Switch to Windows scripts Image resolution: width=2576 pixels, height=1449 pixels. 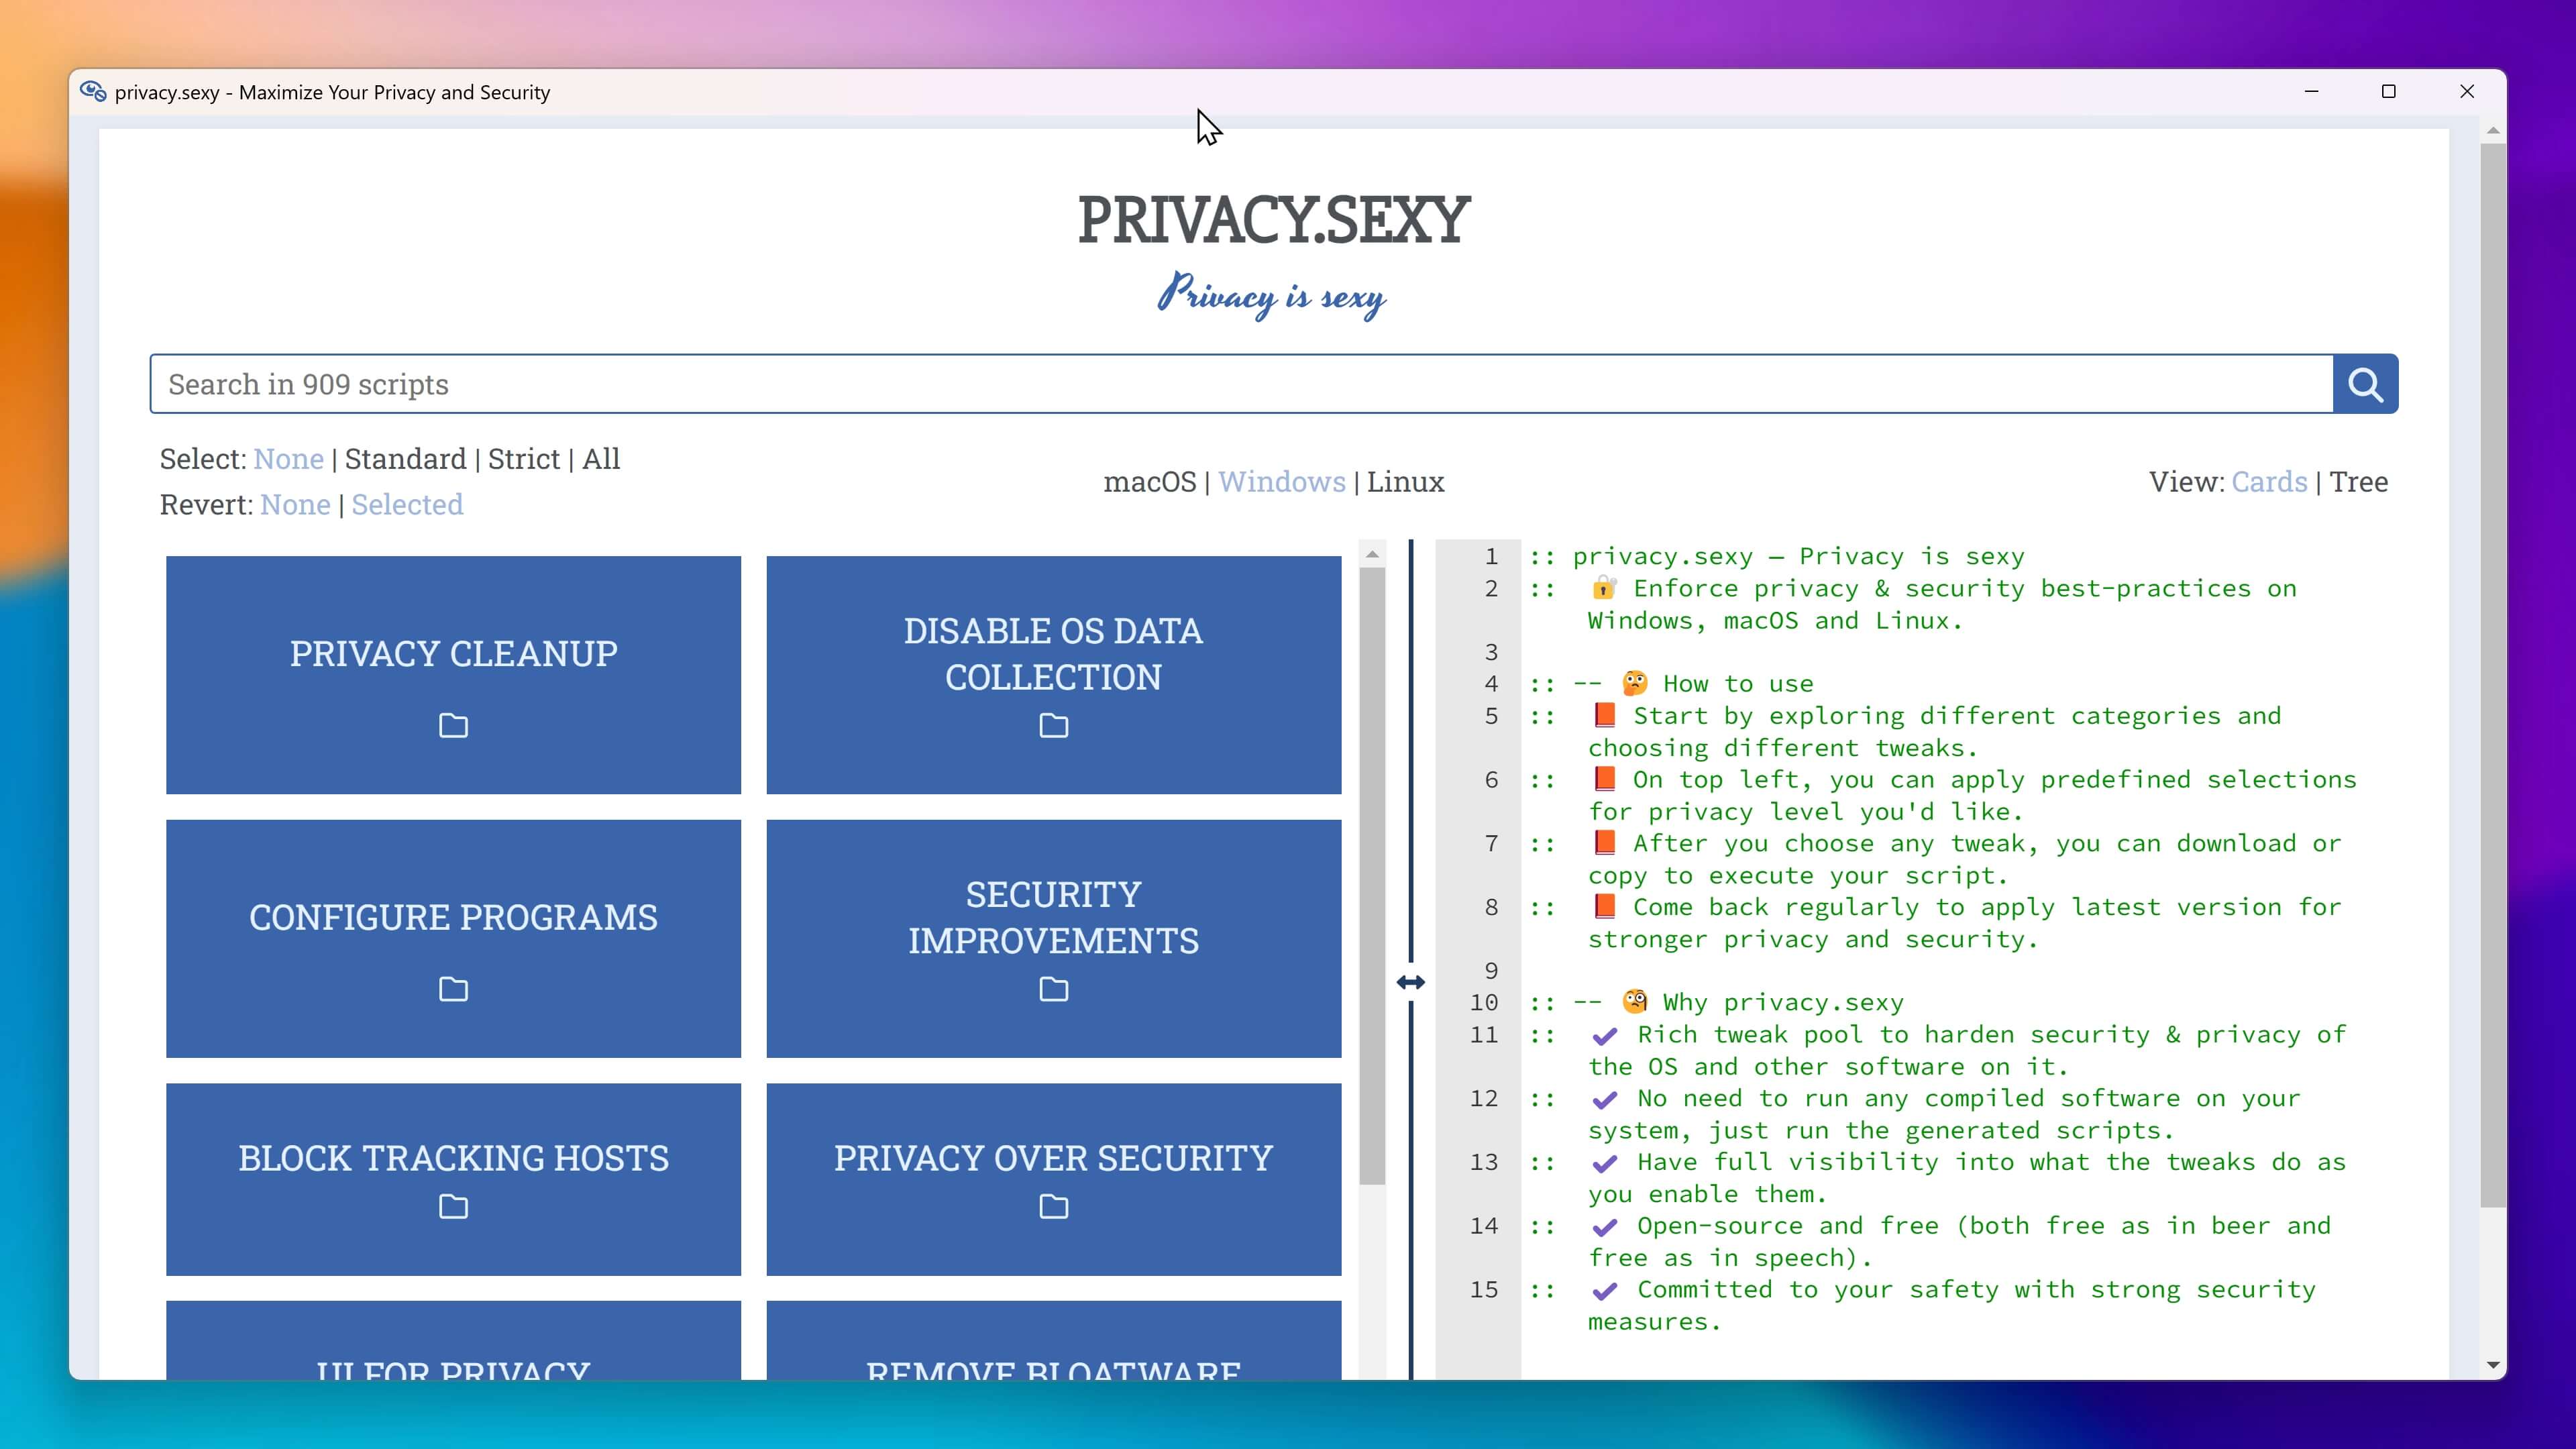tap(1281, 482)
